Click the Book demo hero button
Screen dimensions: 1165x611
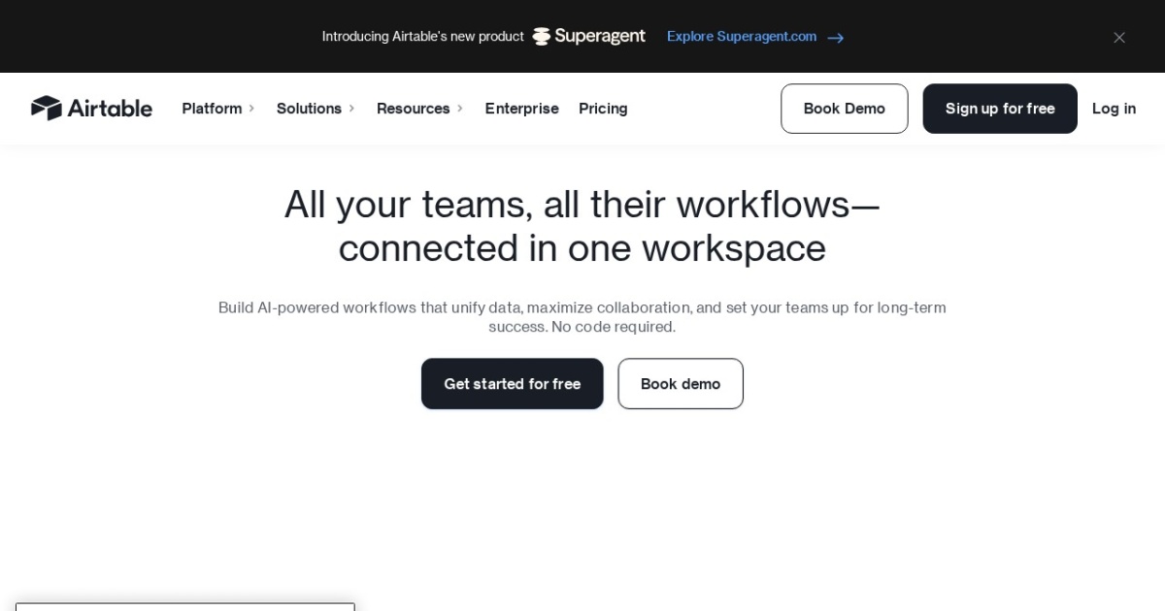(680, 383)
